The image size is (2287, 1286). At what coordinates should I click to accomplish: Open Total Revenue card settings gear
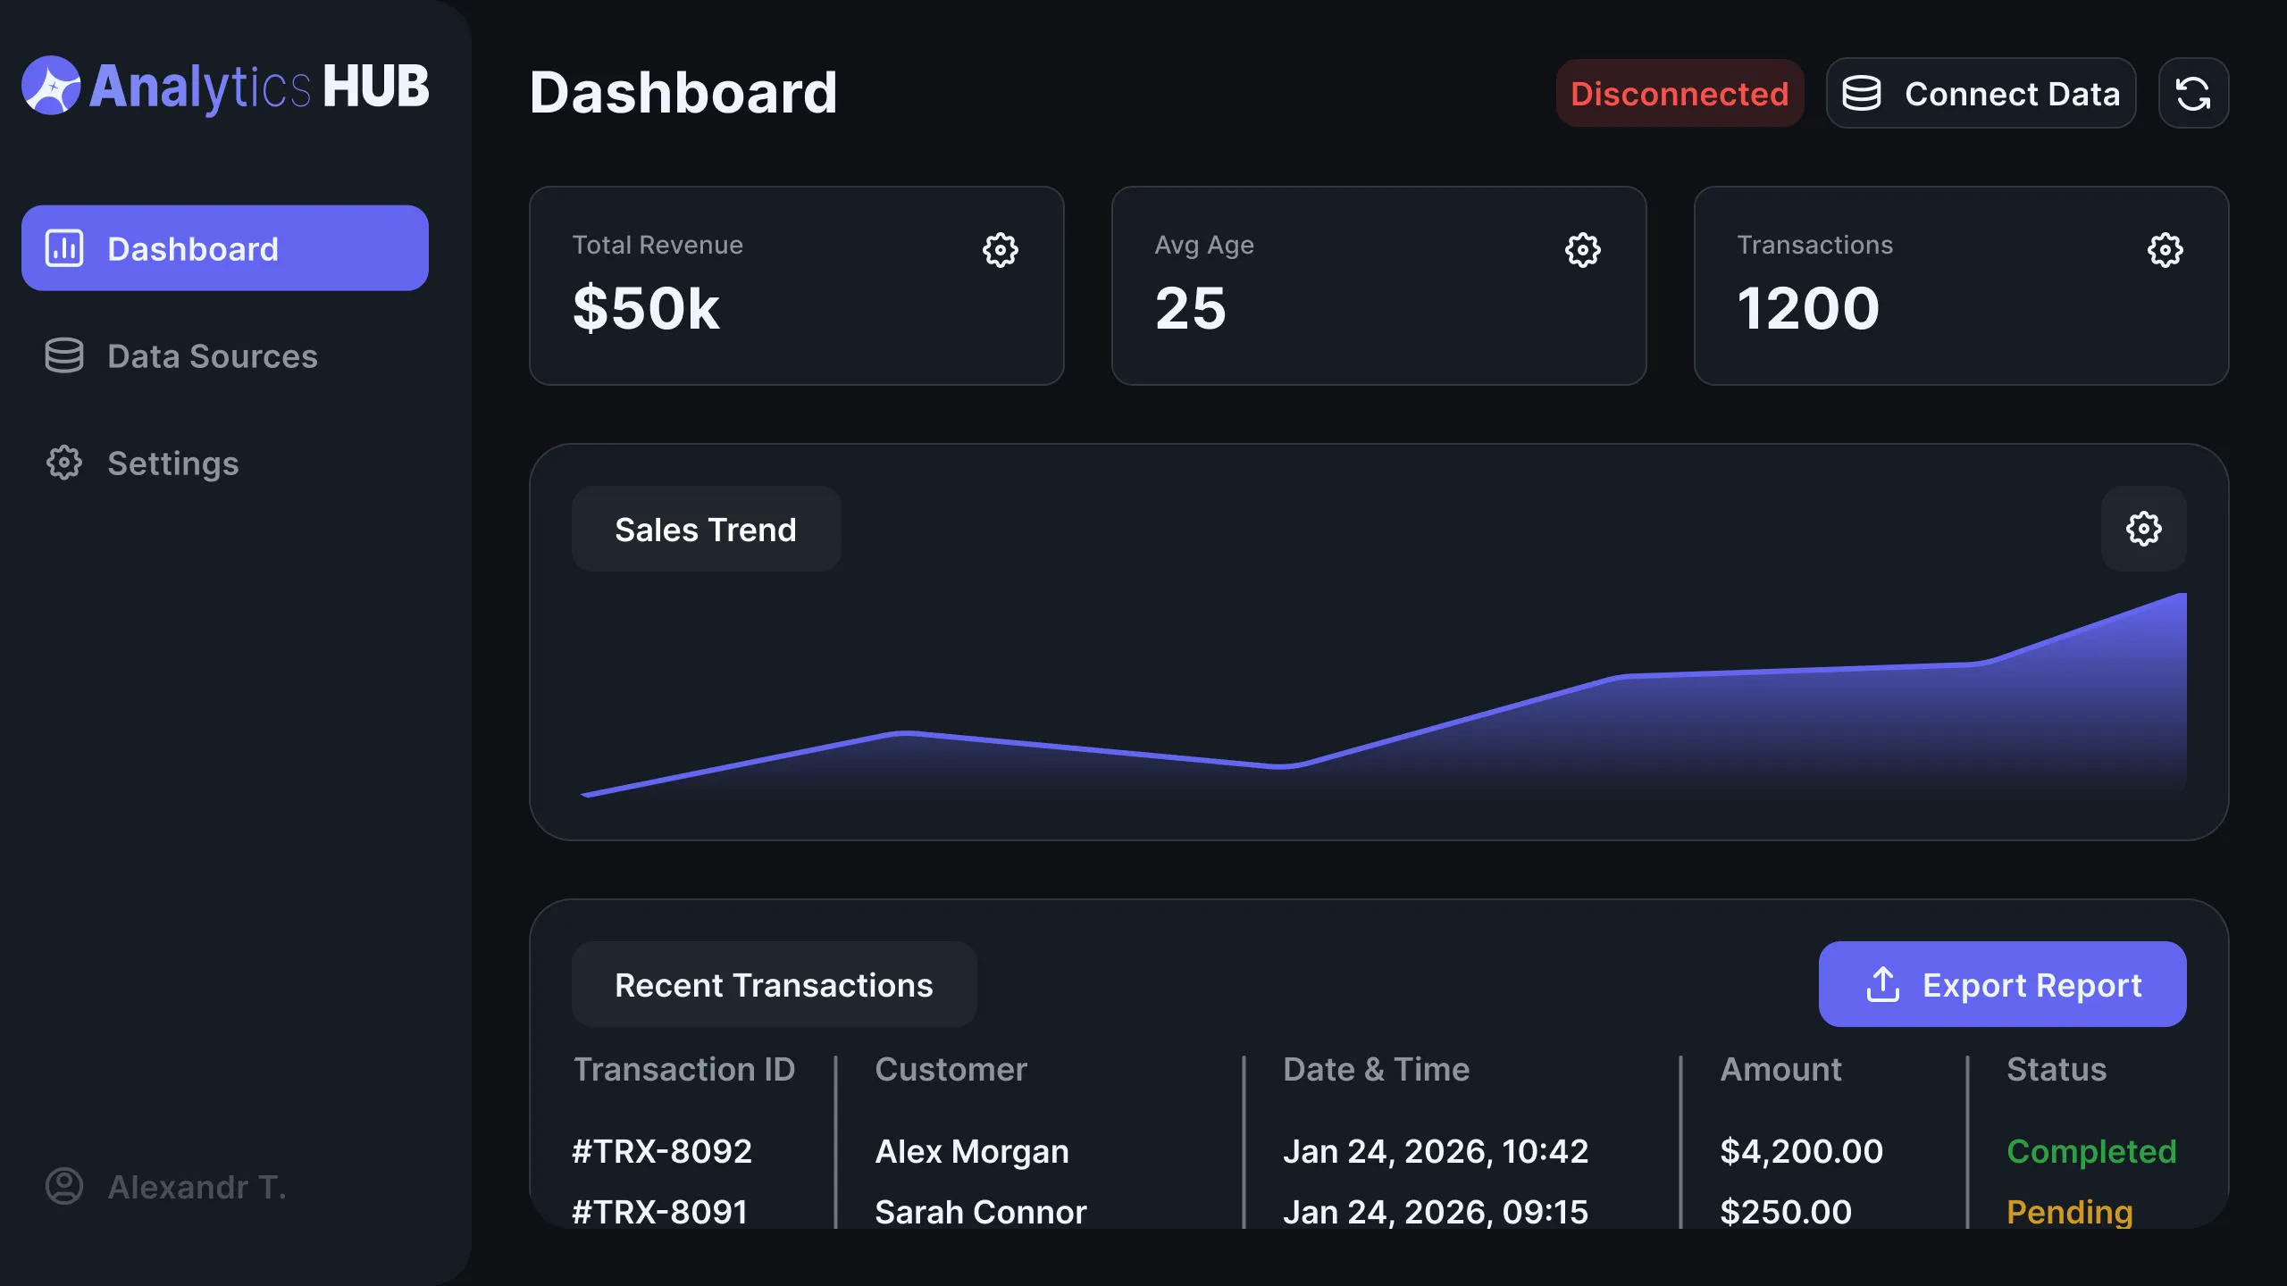tap(1000, 250)
